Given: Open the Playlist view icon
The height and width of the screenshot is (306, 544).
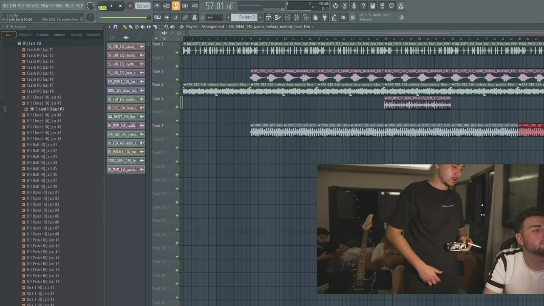Looking at the screenshot, I should 269,17.
